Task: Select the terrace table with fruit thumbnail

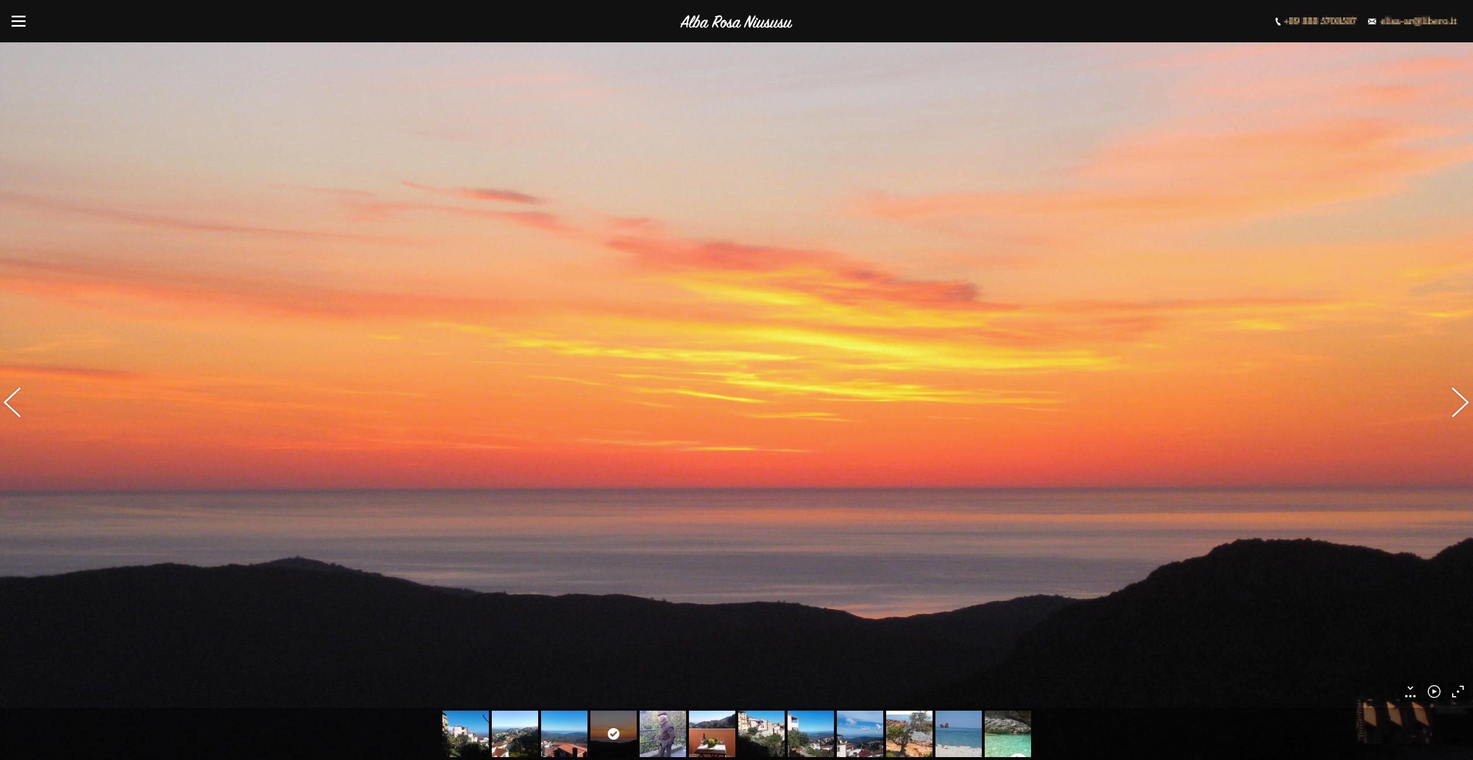Action: 712,734
